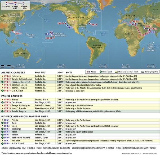Viewport: 160px width, 155px height.
Task: Click the CVN 68 map label near Hawaii
Action: coord(49,38)
